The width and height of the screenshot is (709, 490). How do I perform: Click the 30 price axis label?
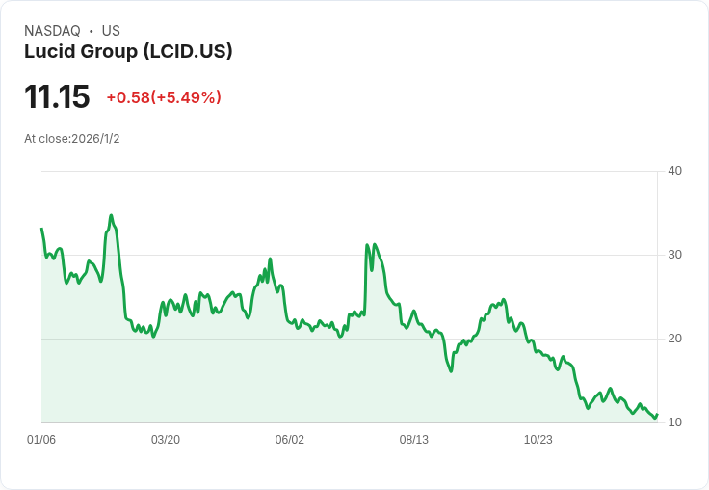tap(674, 255)
